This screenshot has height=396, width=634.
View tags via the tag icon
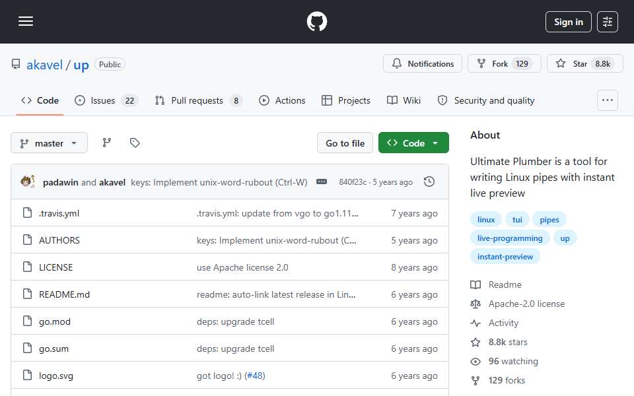tap(135, 143)
